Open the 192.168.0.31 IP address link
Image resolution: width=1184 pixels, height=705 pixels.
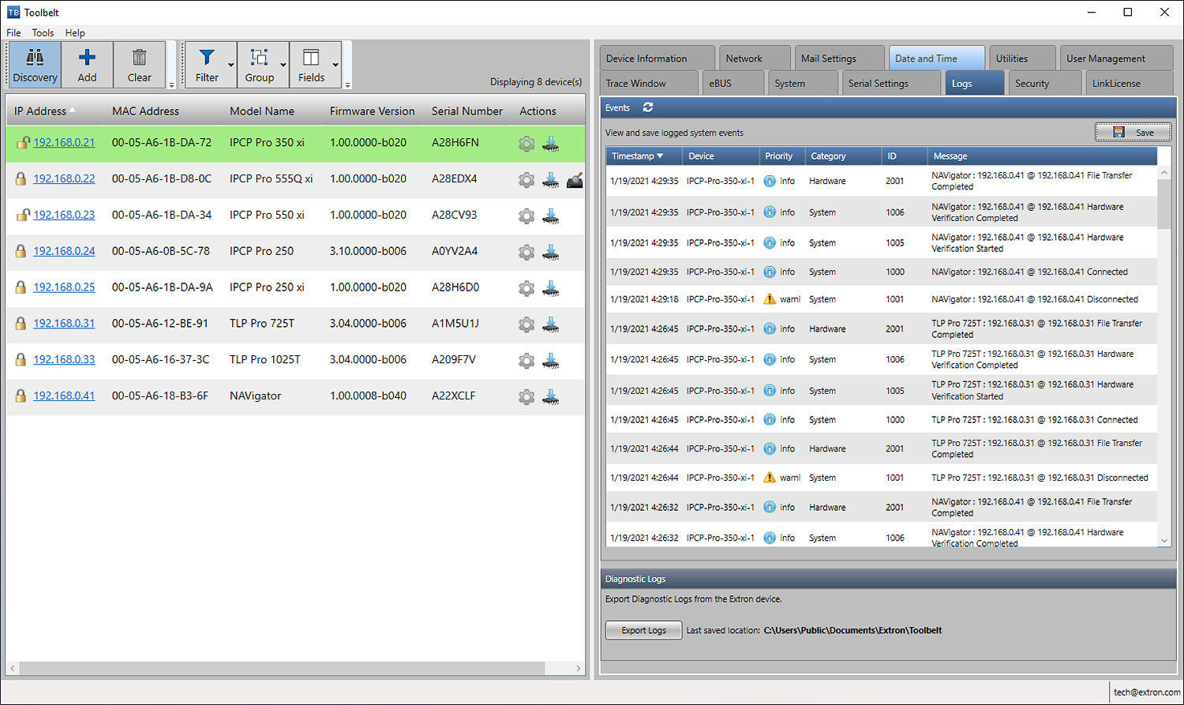click(x=64, y=323)
